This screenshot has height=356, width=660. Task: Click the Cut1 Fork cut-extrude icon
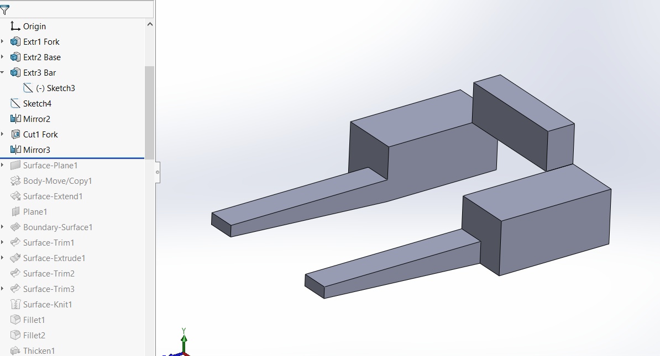click(x=15, y=134)
